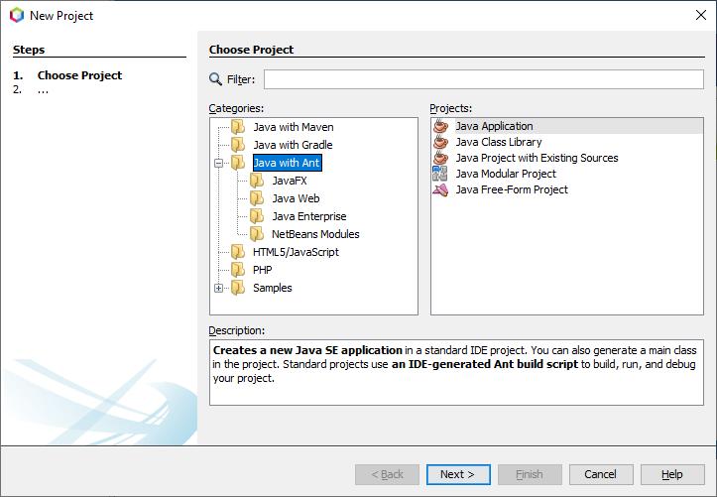Select the JavaFX subcategory

click(290, 181)
